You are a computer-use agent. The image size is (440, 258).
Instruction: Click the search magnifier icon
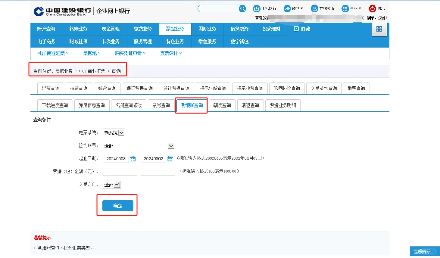point(242,9)
